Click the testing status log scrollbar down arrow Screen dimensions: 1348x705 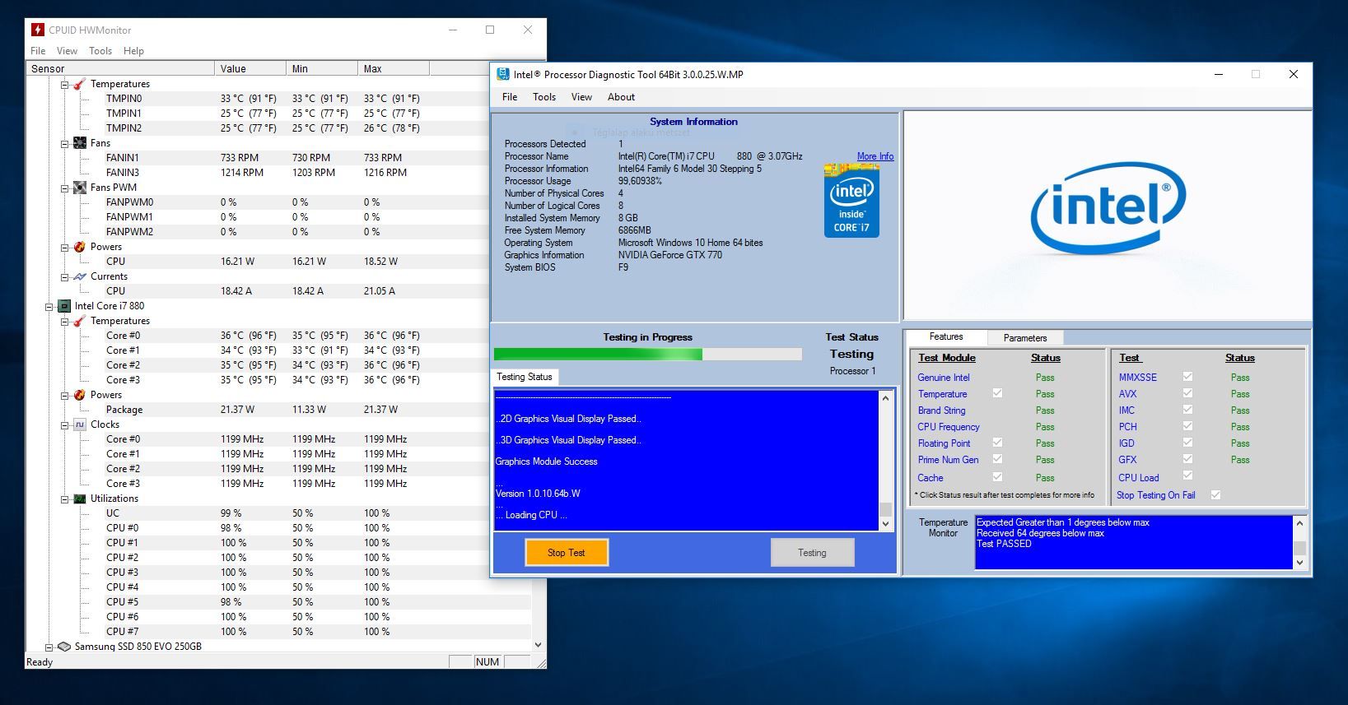coord(886,524)
